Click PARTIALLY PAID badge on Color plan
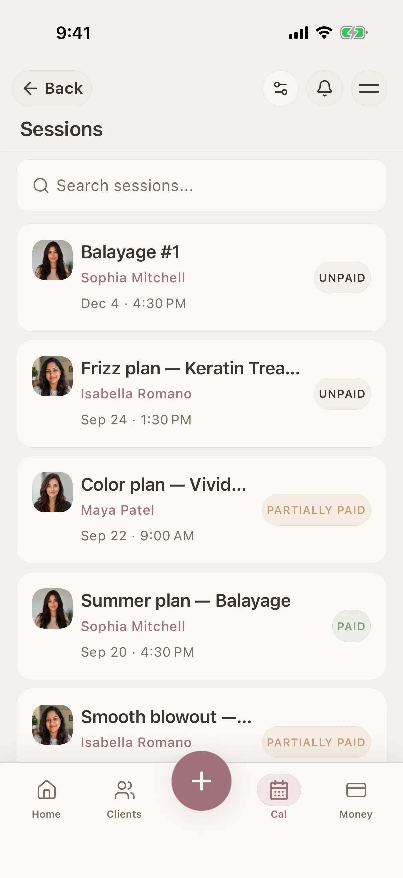This screenshot has width=403, height=878. click(316, 510)
